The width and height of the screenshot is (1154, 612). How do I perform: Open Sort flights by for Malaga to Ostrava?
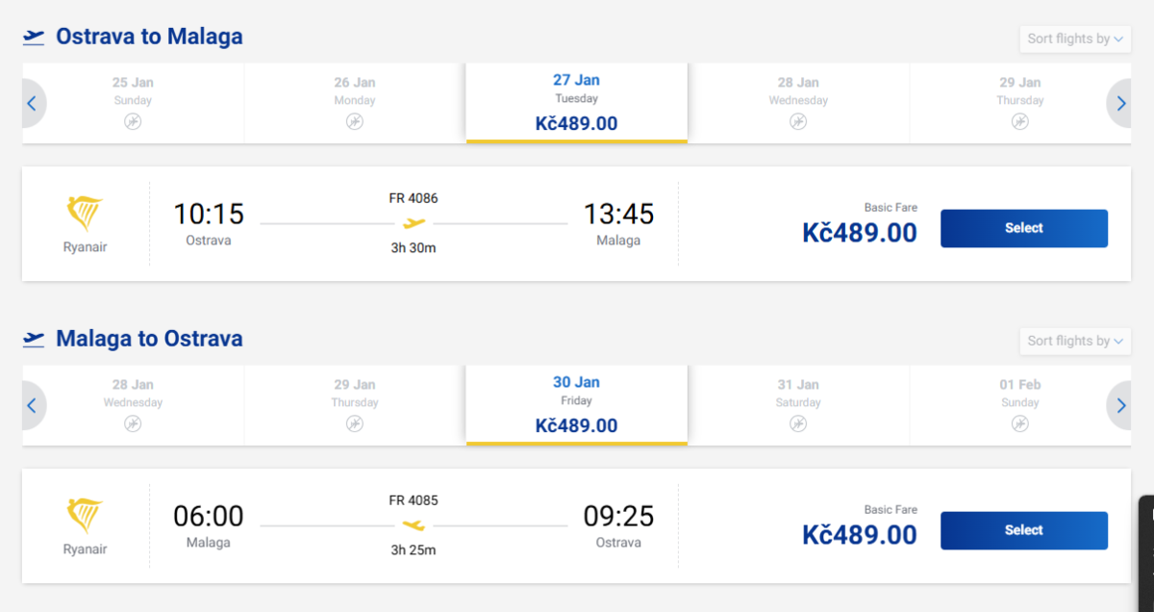(x=1074, y=342)
